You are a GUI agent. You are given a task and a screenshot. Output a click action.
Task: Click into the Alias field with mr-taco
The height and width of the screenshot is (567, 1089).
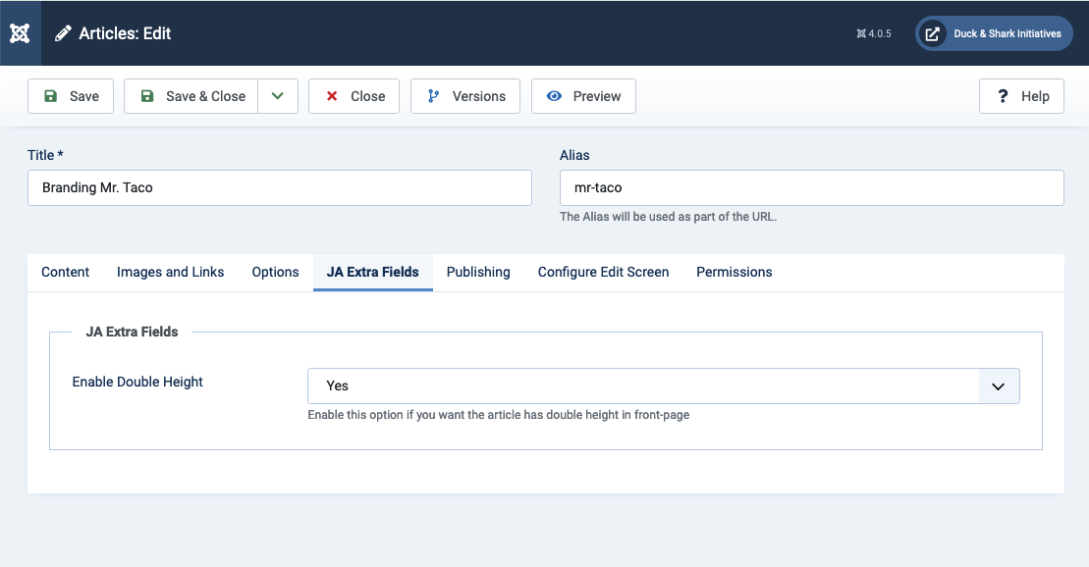point(811,187)
